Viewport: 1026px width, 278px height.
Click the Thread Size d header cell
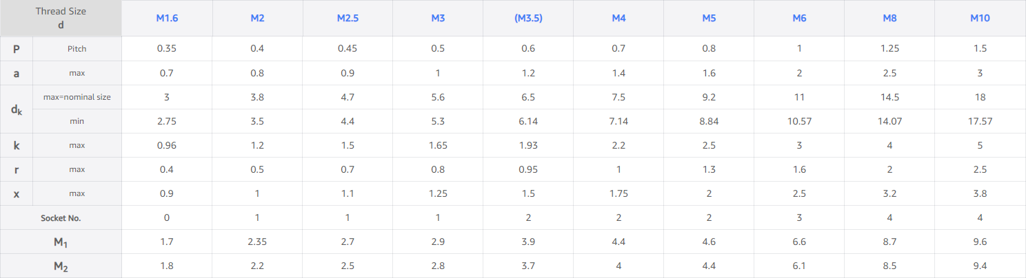click(x=61, y=18)
